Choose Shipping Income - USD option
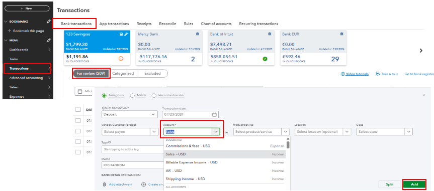The height and width of the screenshot is (191, 434). [x=224, y=179]
